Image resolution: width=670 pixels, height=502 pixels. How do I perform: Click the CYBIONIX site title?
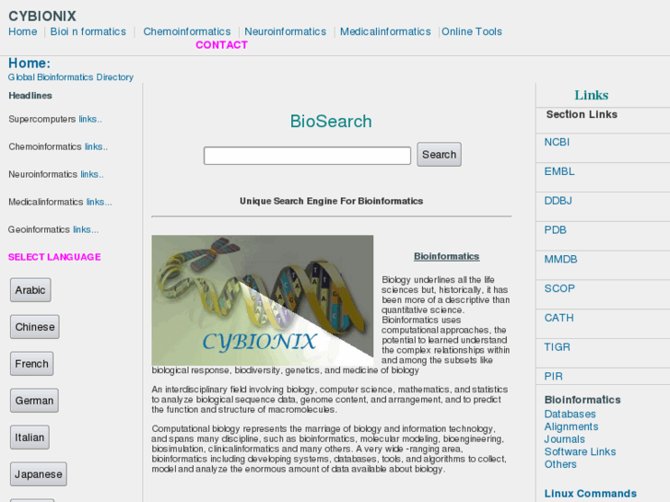[x=42, y=17]
